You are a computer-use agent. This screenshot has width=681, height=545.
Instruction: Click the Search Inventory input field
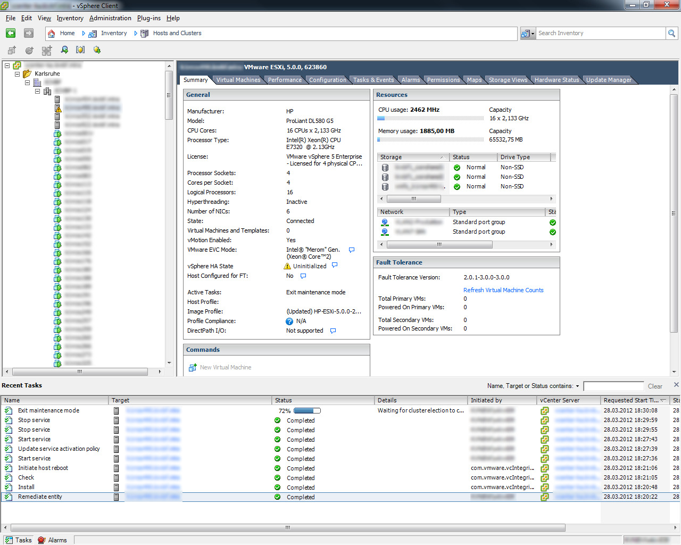point(600,33)
